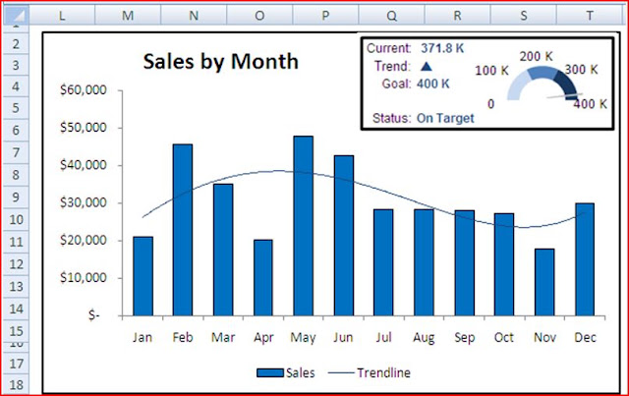Select column header T
Screen dimensions: 629x396
(590, 16)
